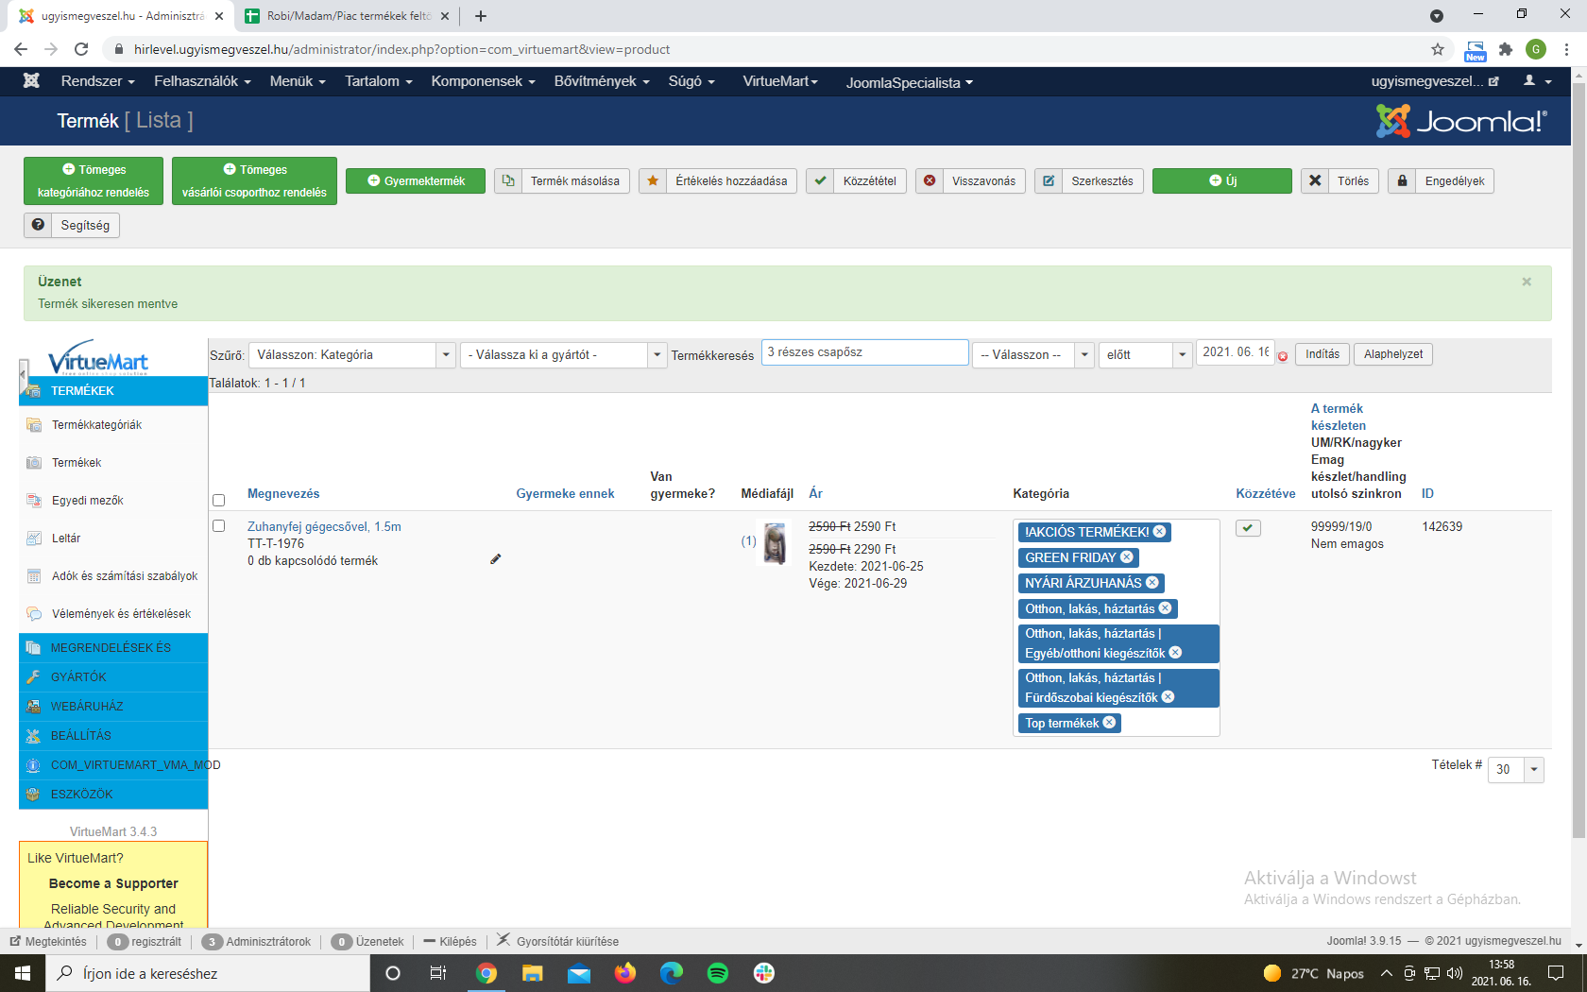Click the pencil edit icon beside product

click(495, 559)
